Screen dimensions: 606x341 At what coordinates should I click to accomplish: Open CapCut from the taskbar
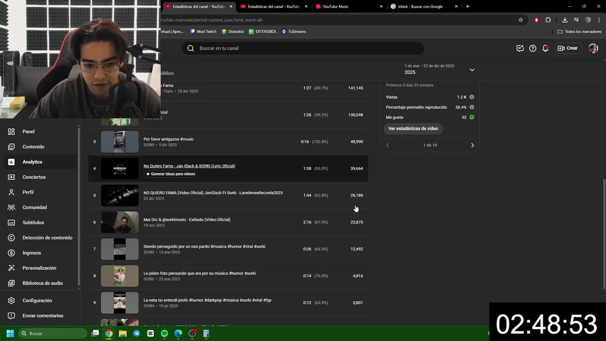coord(151,333)
